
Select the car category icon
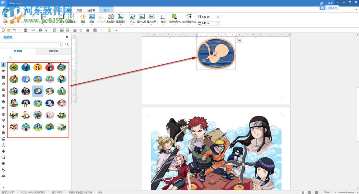coord(4,176)
